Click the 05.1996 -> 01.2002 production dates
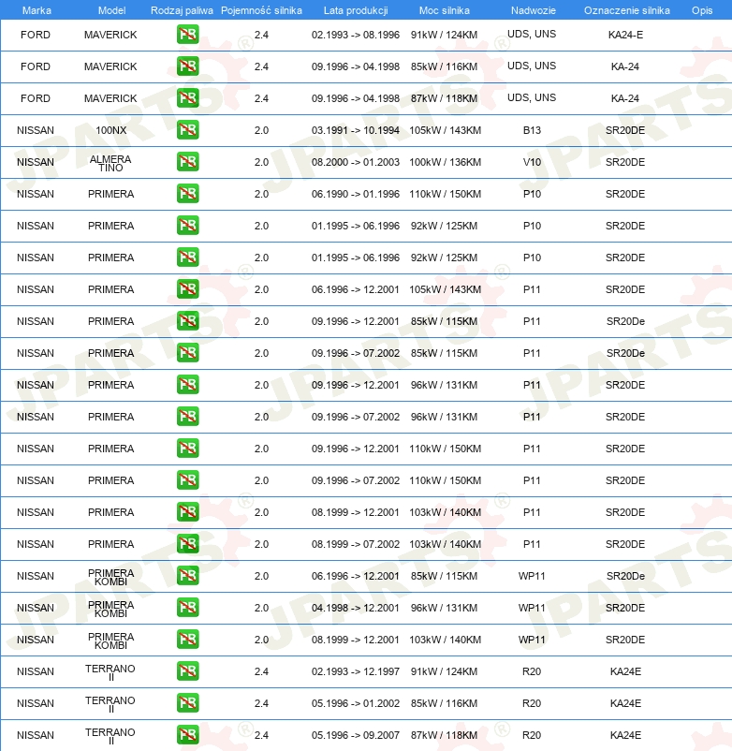 pos(355,703)
